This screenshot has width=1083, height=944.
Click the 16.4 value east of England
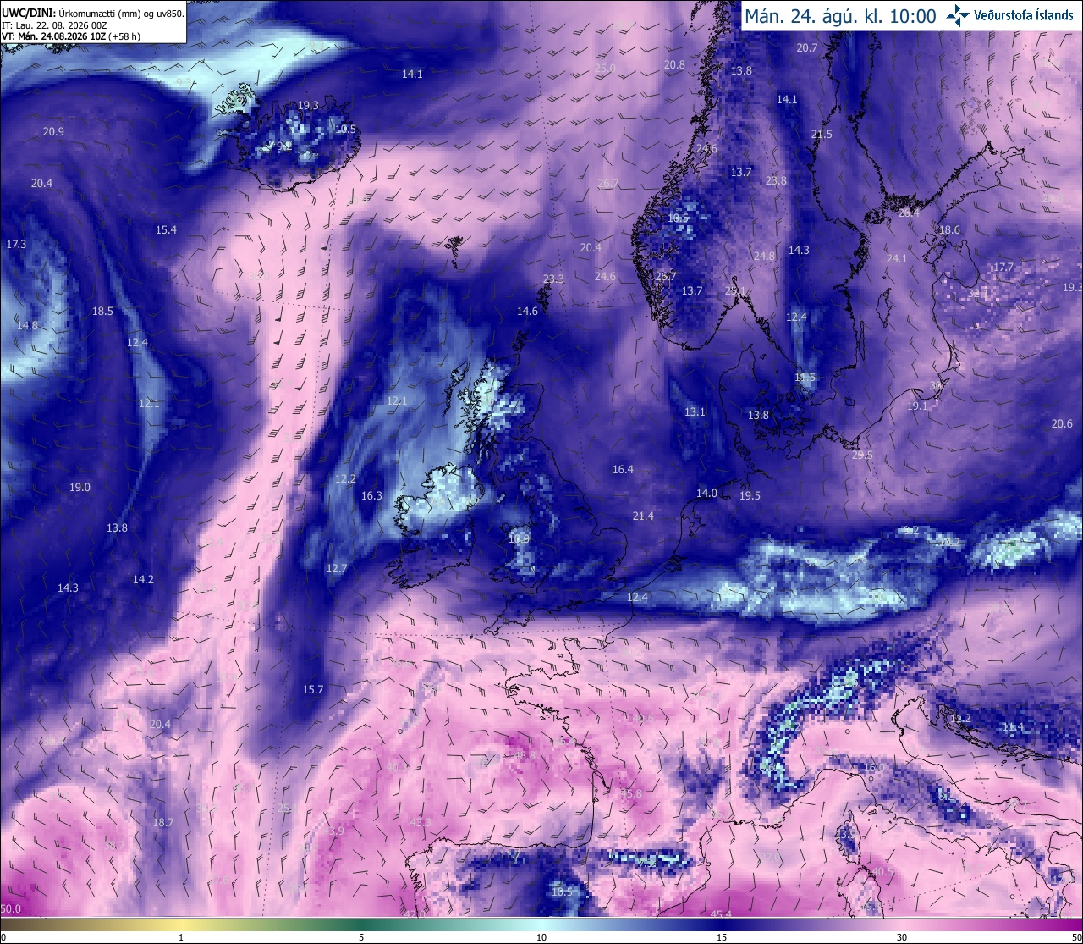click(x=623, y=470)
